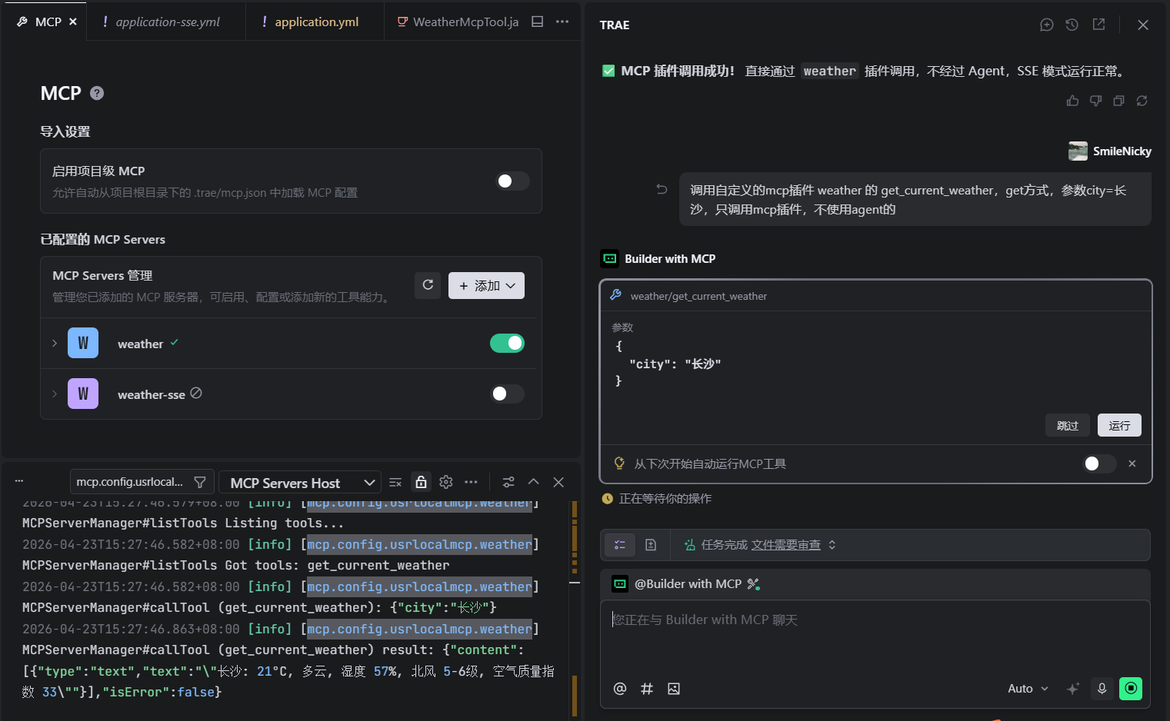Expand the task status summary chevrons
The image size is (1170, 721).
[832, 545]
